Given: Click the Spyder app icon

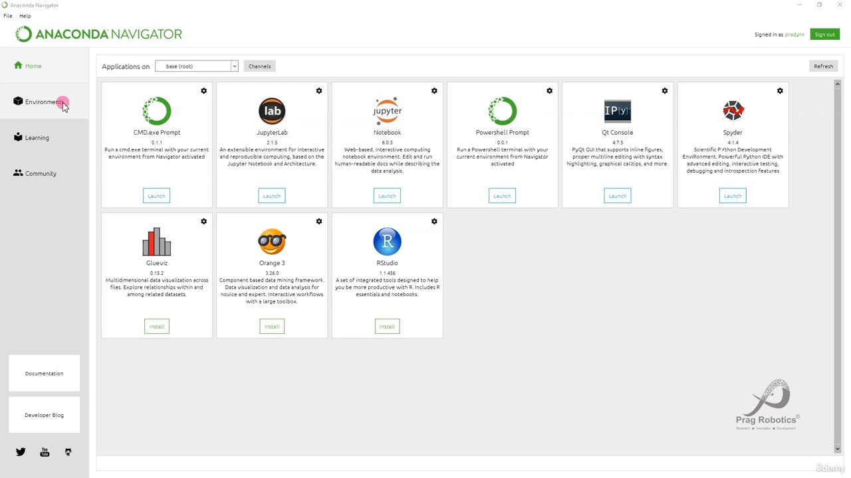Looking at the screenshot, I should [733, 111].
